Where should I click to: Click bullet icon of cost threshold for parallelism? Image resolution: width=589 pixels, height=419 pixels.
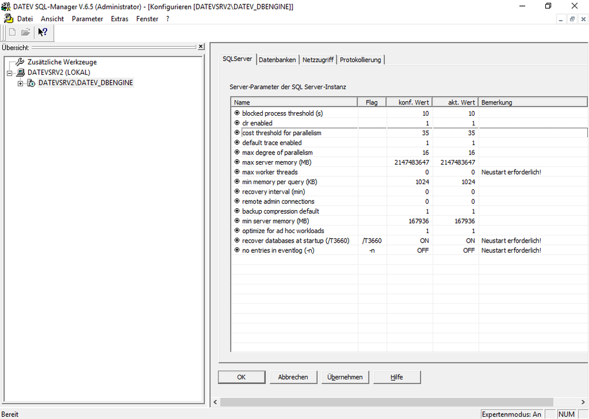(237, 132)
